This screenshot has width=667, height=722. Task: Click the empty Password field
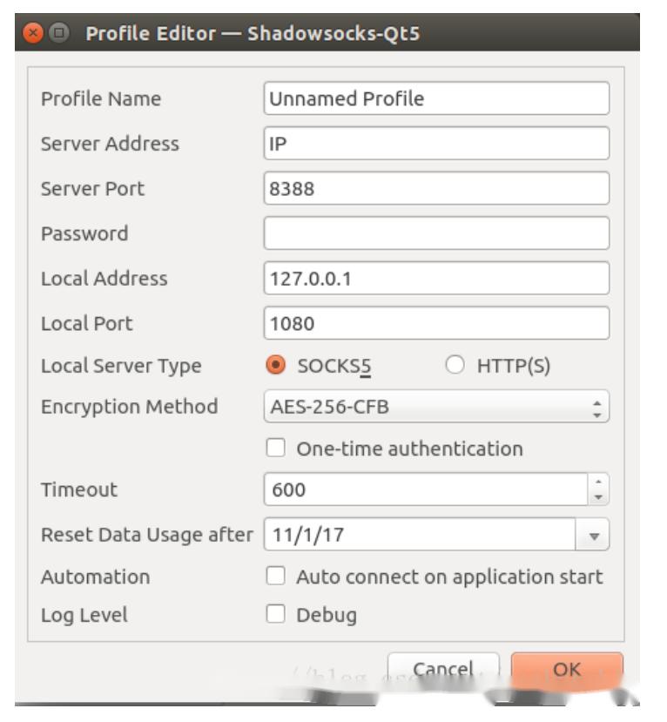[435, 233]
